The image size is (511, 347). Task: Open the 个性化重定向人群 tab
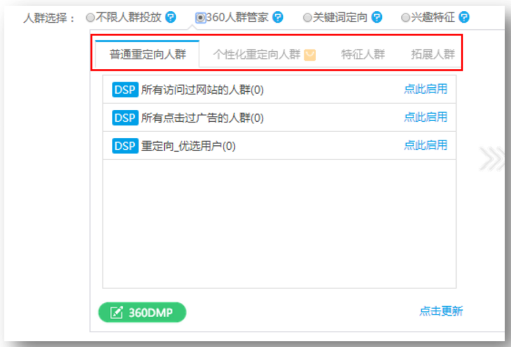click(256, 54)
